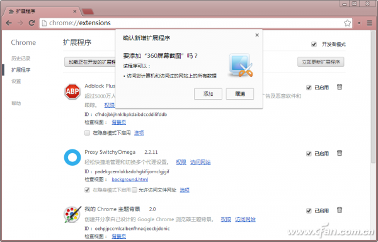
Task: Open 我的 Chrome 主题背景 权限 link
Action: pos(226,219)
